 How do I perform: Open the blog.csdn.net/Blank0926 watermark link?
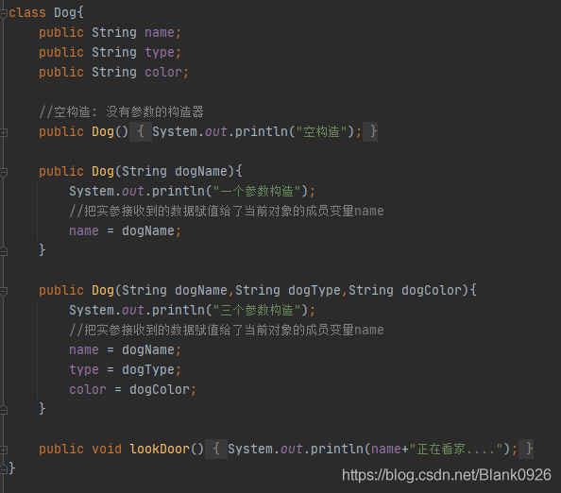click(446, 475)
